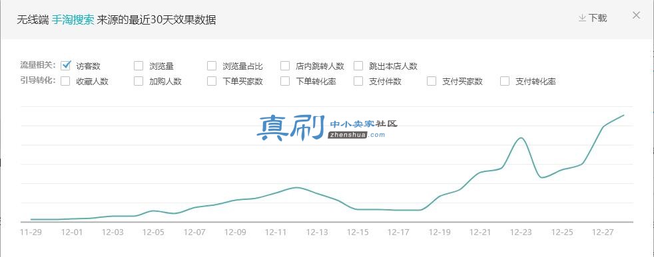Tick the 浏览量占比 checkbox
This screenshot has width=654, height=257.
click(x=212, y=66)
